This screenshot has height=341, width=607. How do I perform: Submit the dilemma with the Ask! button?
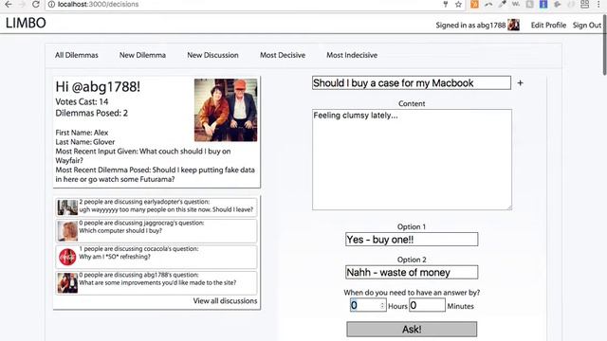412,329
